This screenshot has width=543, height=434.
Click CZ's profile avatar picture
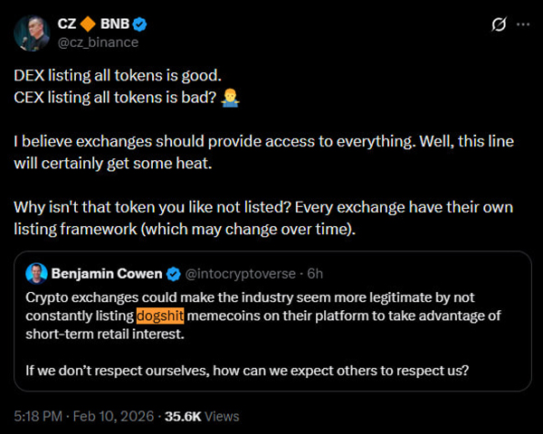click(x=31, y=33)
